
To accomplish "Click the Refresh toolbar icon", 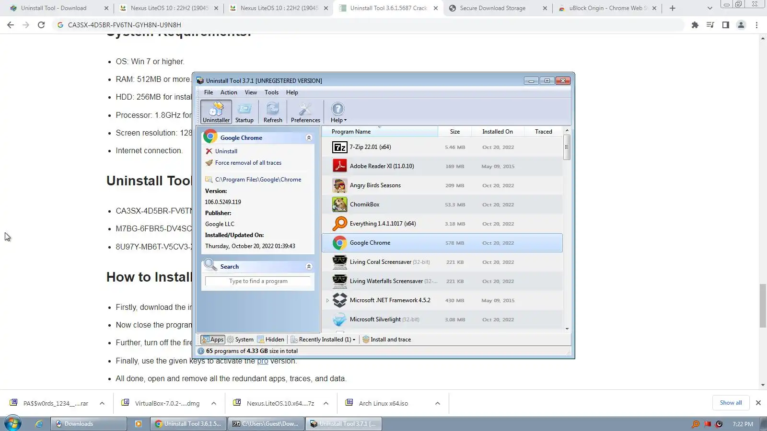I will 273,112.
